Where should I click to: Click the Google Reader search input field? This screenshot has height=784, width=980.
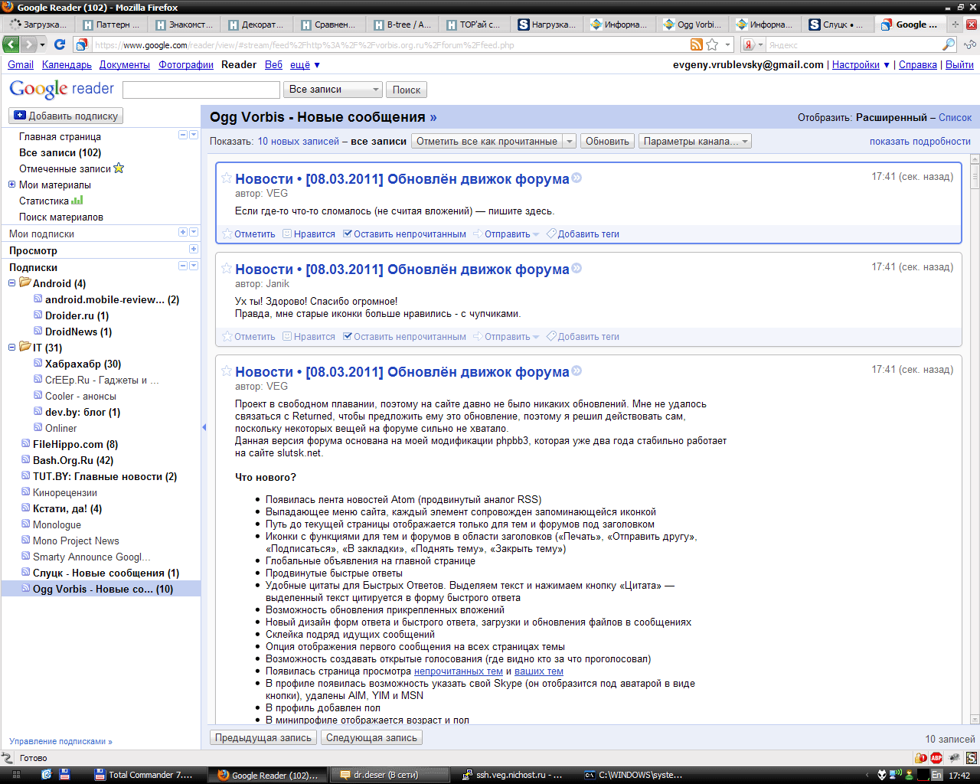[201, 90]
